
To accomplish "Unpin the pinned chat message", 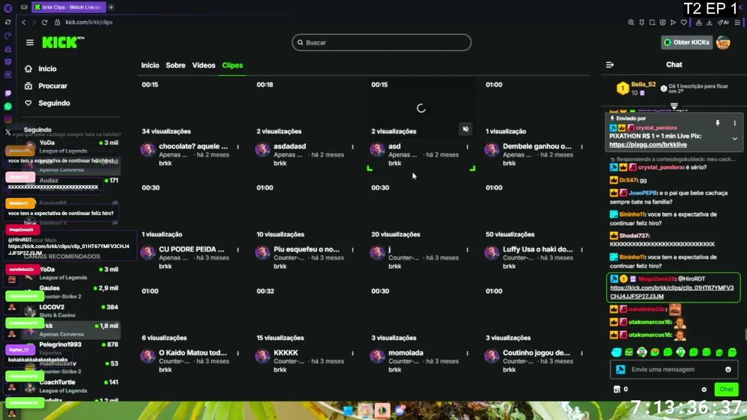I will click(718, 124).
